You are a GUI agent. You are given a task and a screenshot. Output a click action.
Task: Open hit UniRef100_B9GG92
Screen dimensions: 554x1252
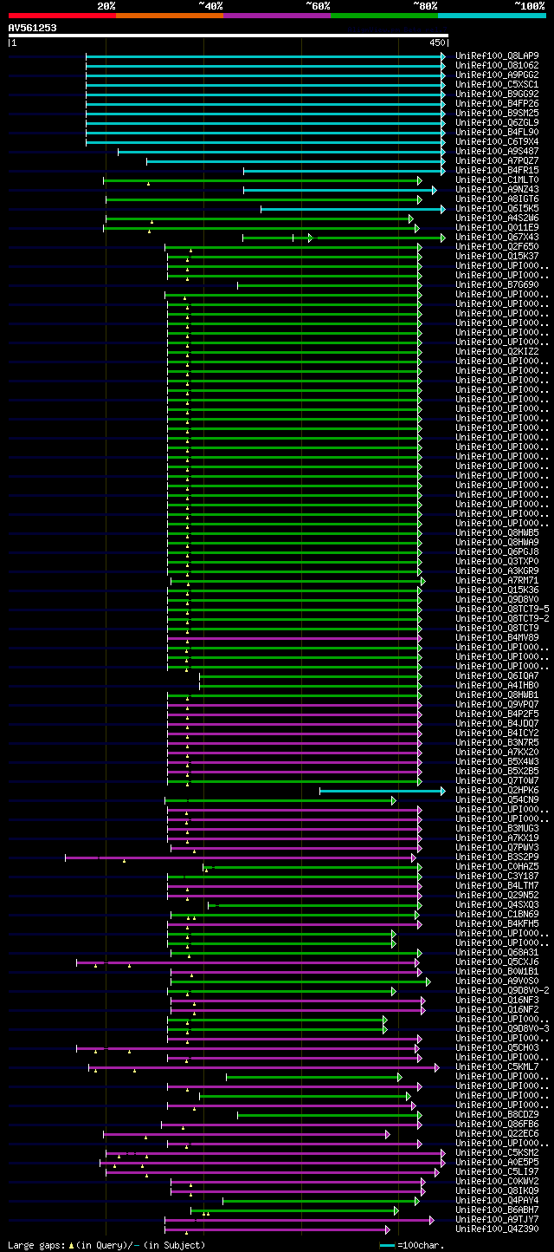click(x=497, y=95)
